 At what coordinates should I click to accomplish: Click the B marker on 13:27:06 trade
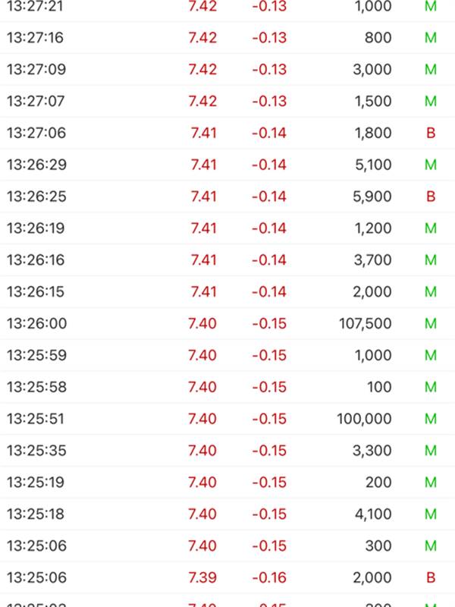[431, 133]
